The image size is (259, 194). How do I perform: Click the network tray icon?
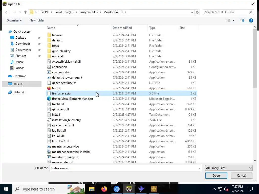click(220, 189)
